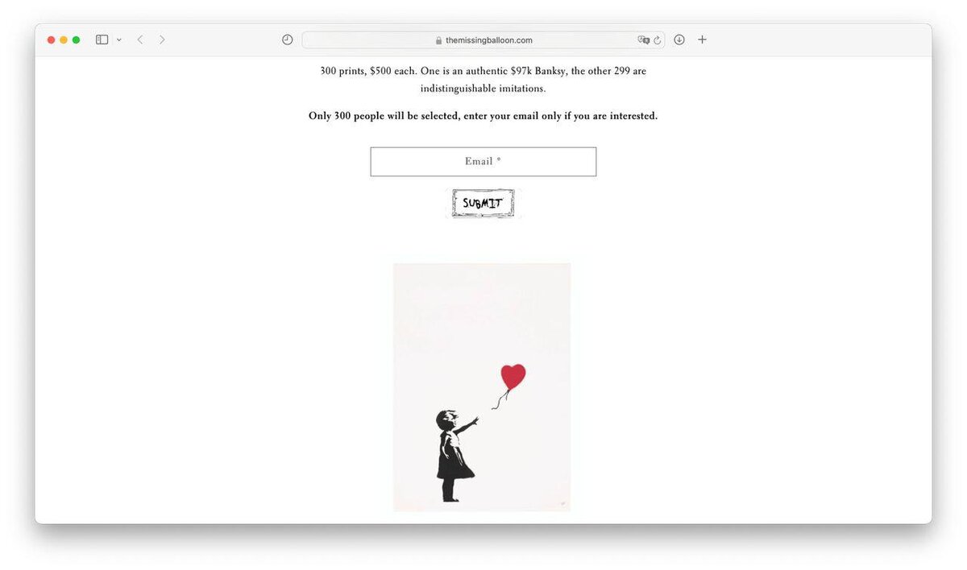Open a new tab with plus button
The height and width of the screenshot is (570, 967).
[702, 39]
